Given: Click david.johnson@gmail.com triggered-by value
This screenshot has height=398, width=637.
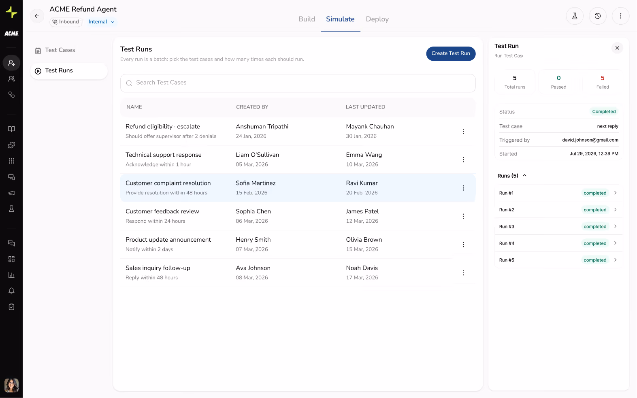Looking at the screenshot, I should 590,140.
